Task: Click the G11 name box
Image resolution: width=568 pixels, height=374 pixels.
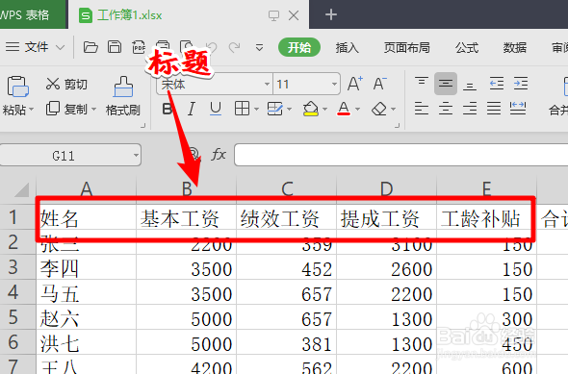Action: [70, 155]
